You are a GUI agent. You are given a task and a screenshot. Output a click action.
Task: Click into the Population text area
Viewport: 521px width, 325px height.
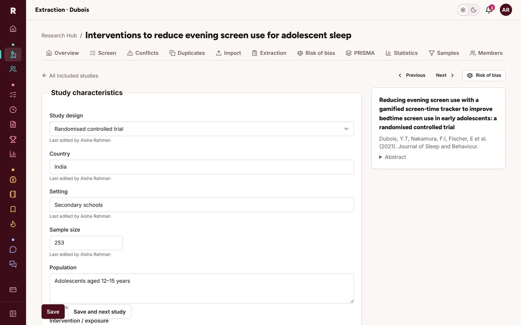click(x=202, y=288)
